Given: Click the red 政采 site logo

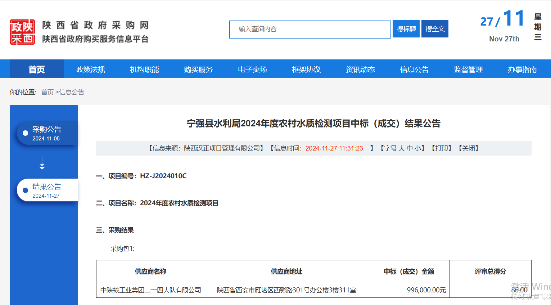Looking at the screenshot, I should point(22,32).
